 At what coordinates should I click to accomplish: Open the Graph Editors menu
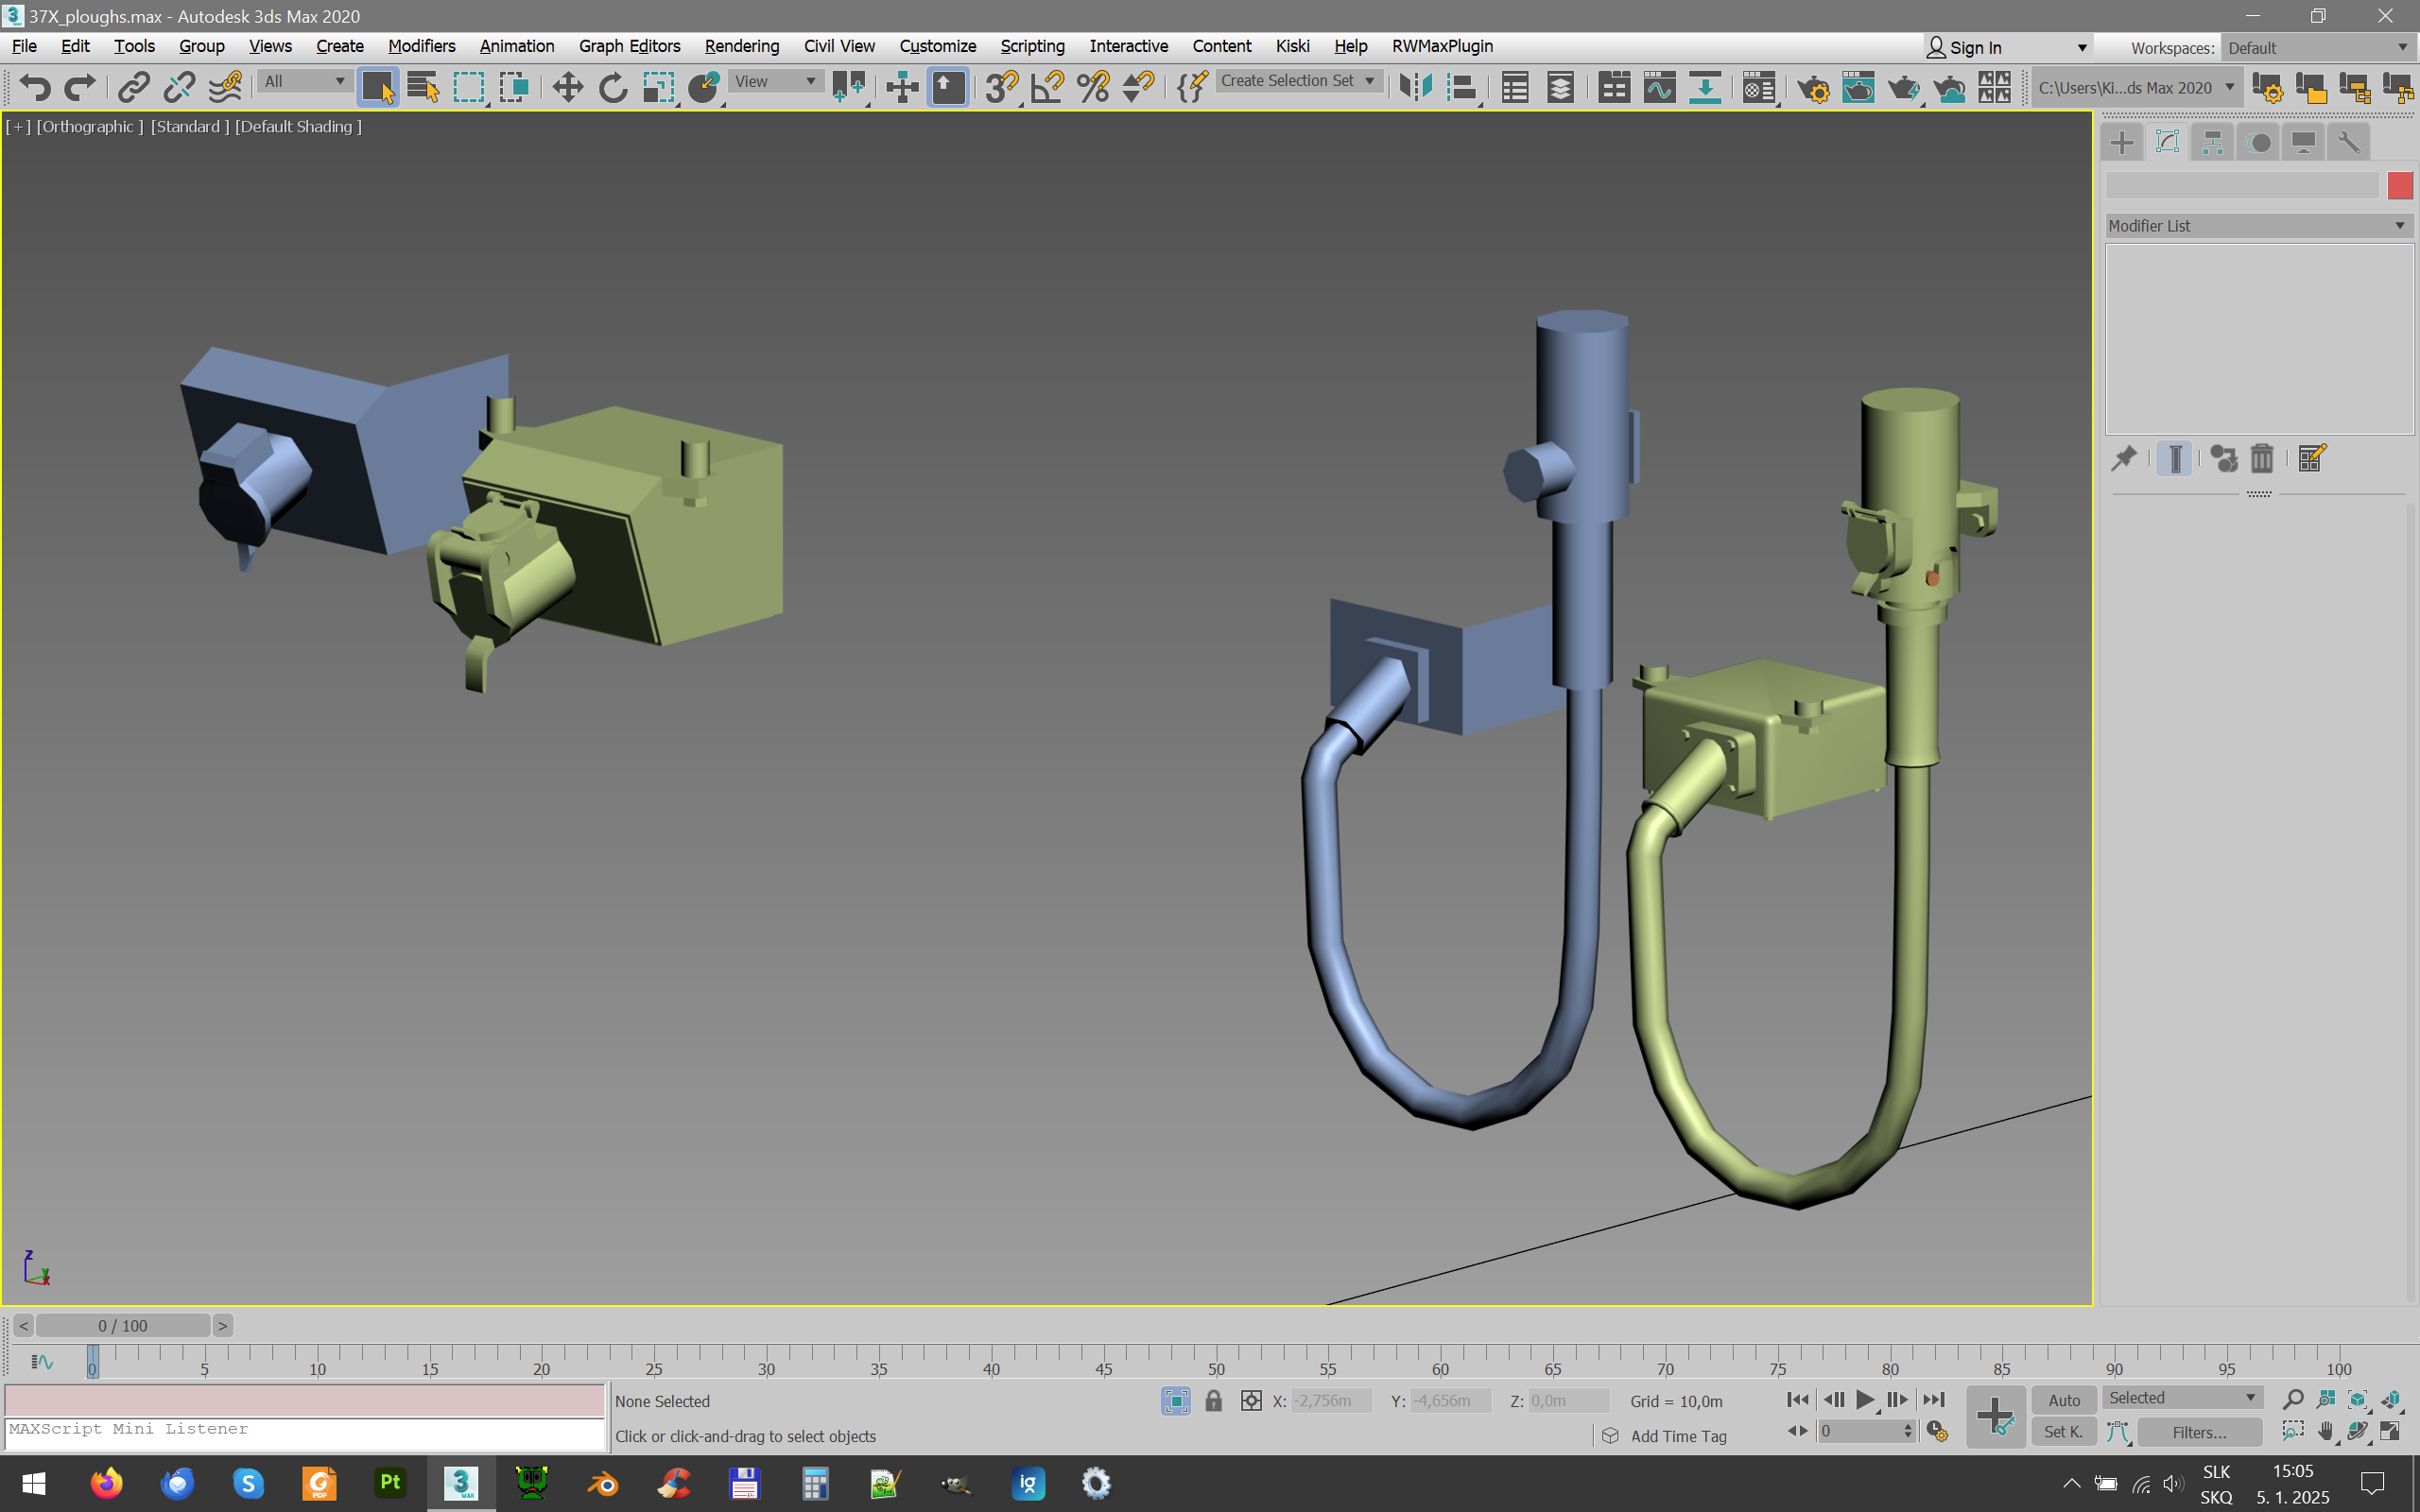[x=629, y=46]
